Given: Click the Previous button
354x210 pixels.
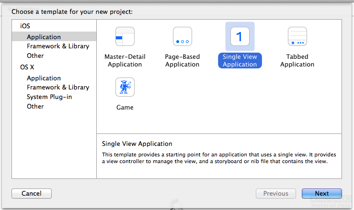Looking at the screenshot, I should click(276, 194).
